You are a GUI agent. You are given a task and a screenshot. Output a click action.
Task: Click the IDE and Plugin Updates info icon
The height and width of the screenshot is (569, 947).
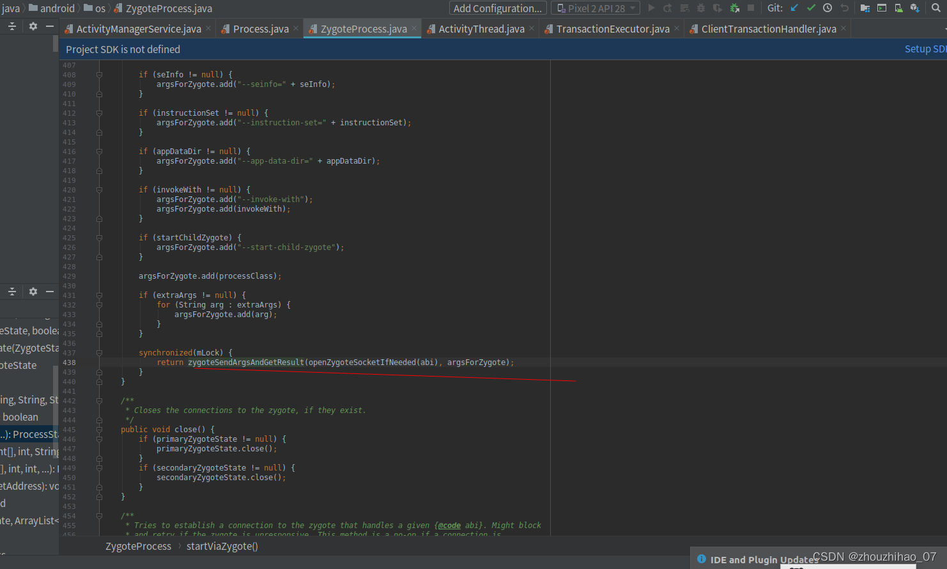(x=702, y=559)
